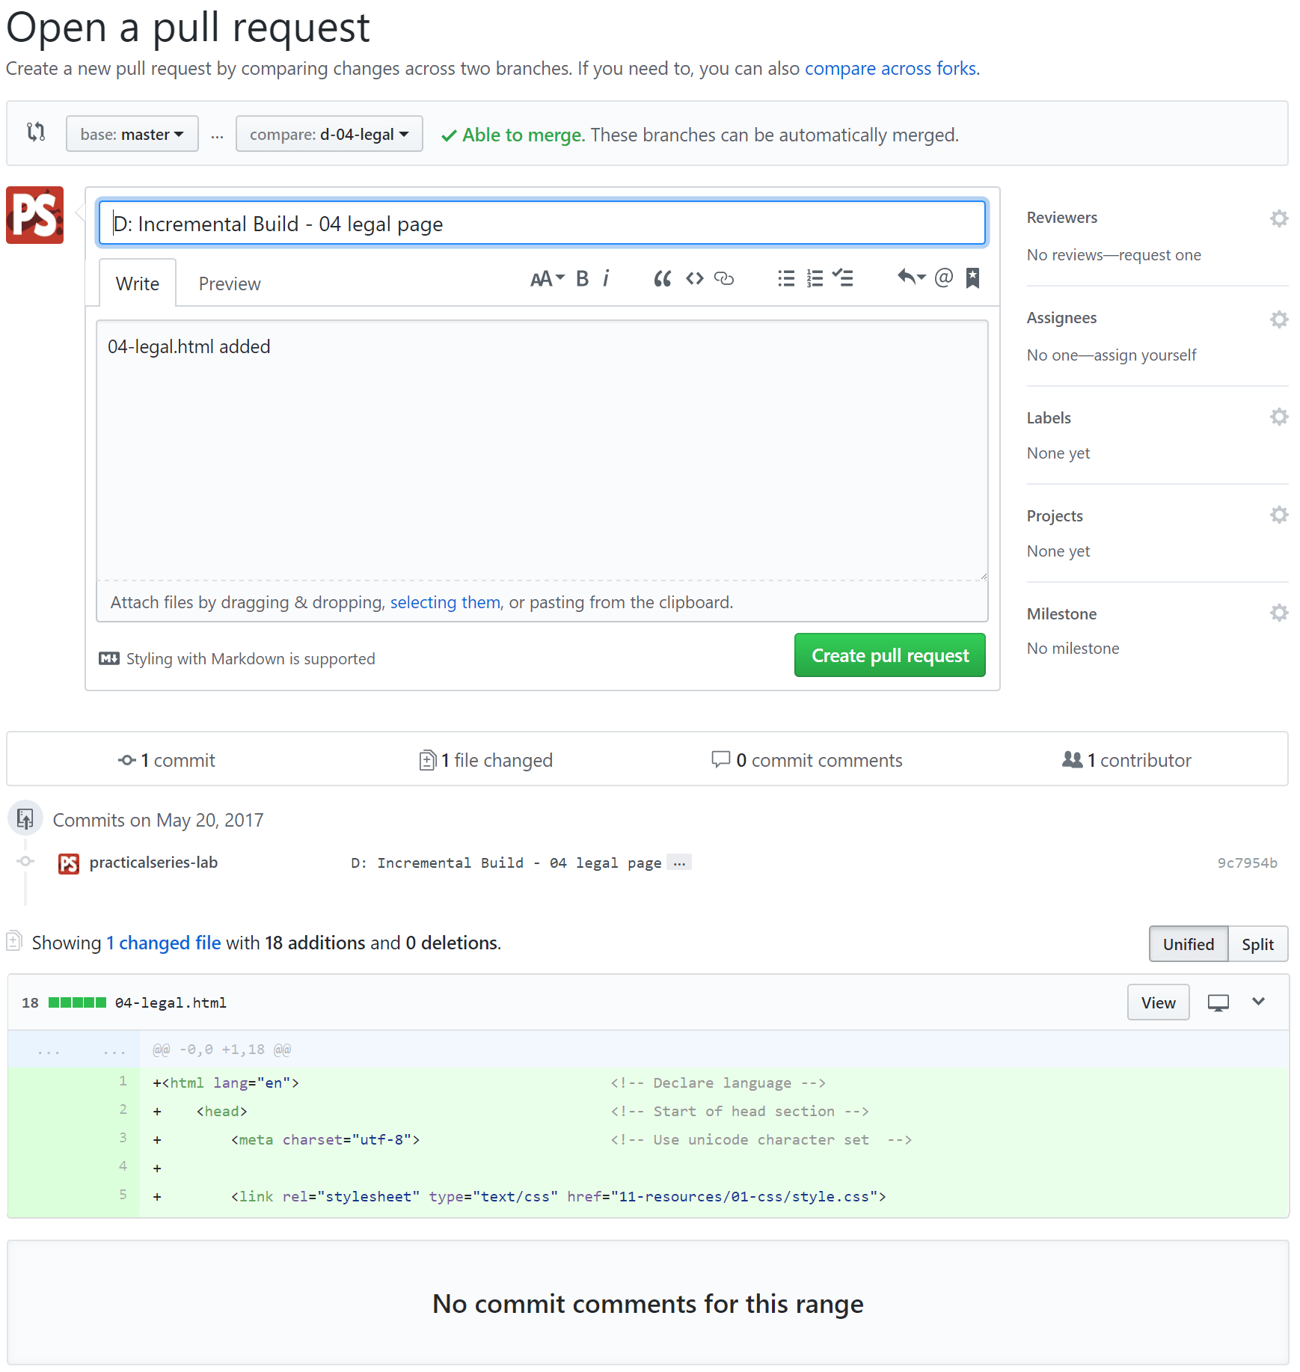Switch to the Preview tab
Image resolution: width=1300 pixels, height=1372 pixels.
click(230, 284)
